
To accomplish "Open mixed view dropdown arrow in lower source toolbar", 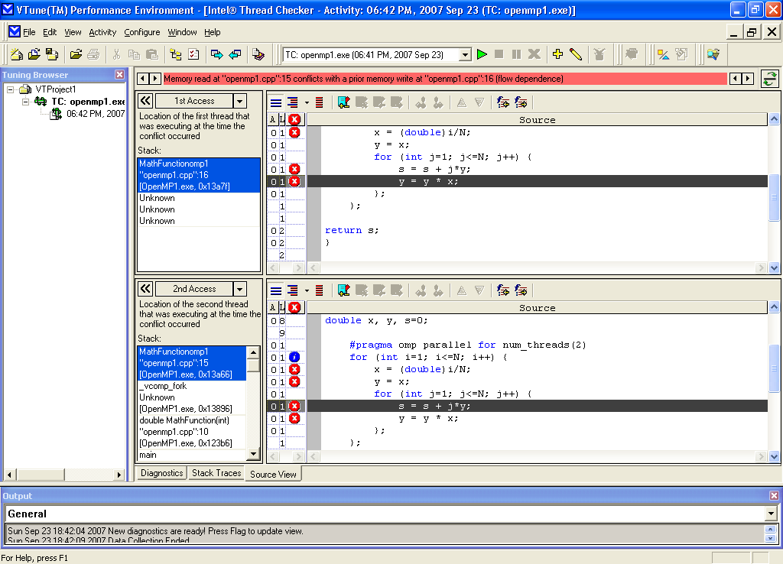I will (x=307, y=290).
